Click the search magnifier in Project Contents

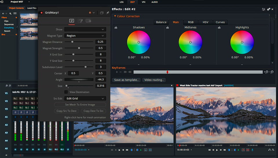tap(10, 14)
